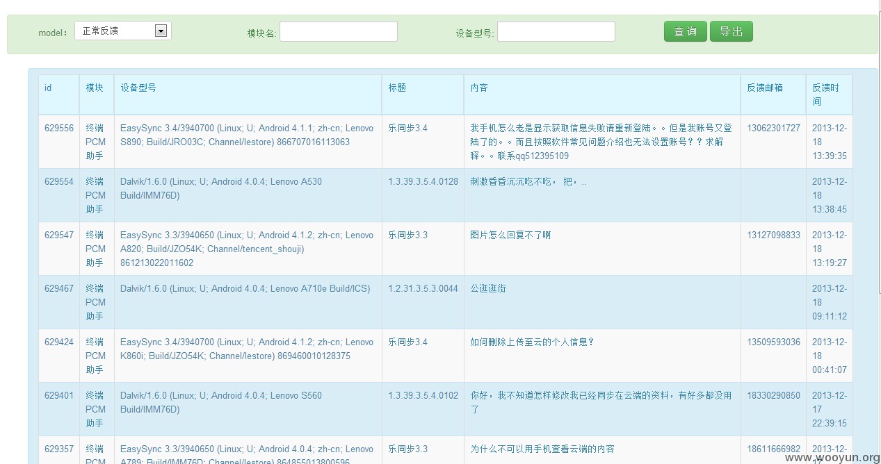Click timestamp 2013-12-18 13:19:27

tap(830, 249)
